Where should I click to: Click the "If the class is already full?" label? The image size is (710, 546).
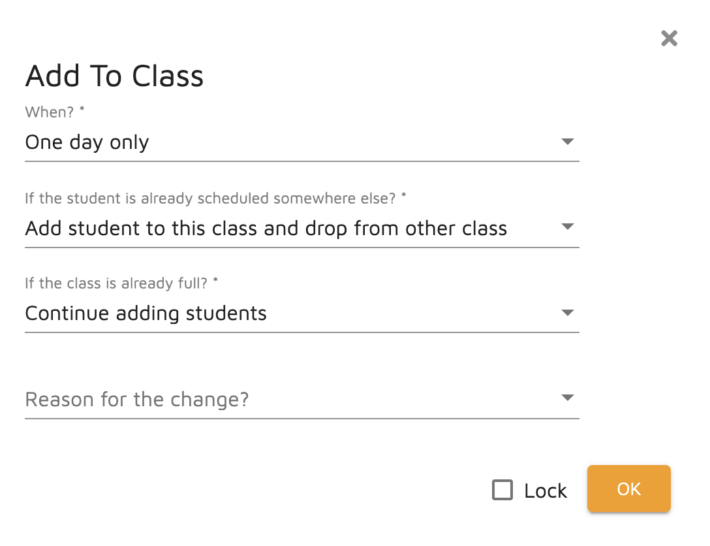pos(117,283)
